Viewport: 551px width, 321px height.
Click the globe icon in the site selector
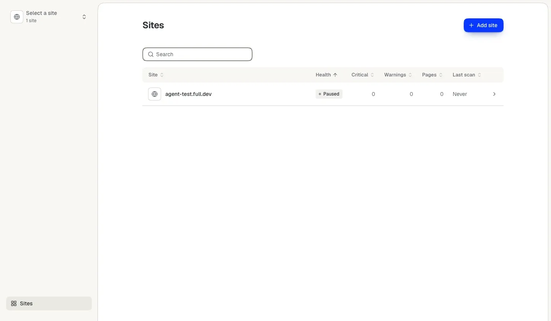click(x=17, y=17)
